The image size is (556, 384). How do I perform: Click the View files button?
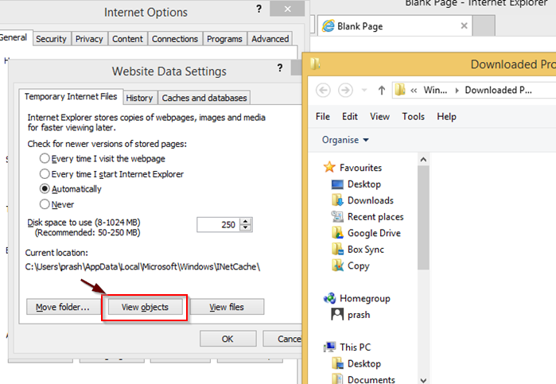coord(227,307)
